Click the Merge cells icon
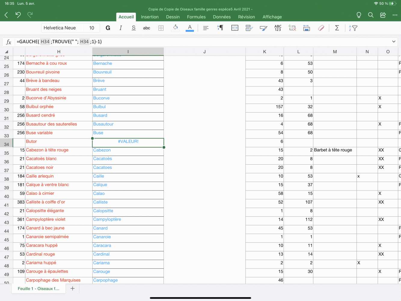The image size is (401, 301). [x=235, y=28]
